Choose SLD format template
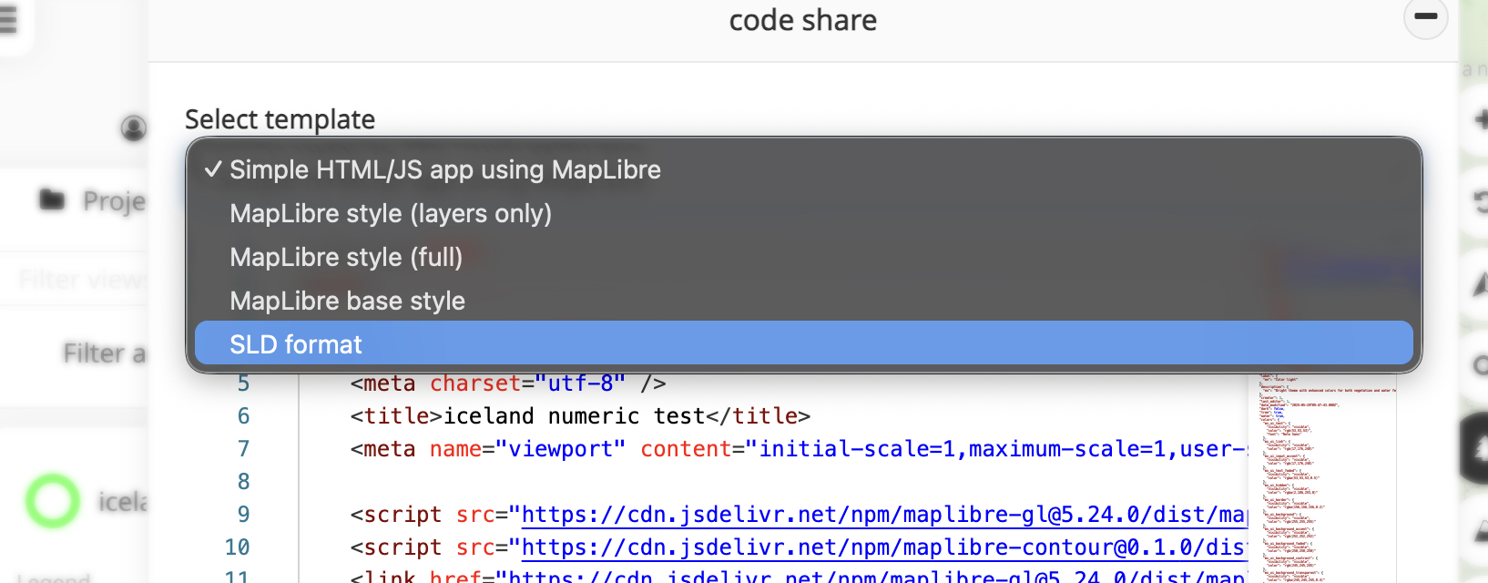This screenshot has height=583, width=1488. pos(803,343)
